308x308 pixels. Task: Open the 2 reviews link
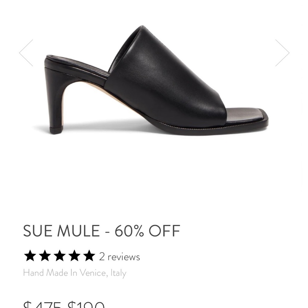pyautogui.click(x=120, y=256)
